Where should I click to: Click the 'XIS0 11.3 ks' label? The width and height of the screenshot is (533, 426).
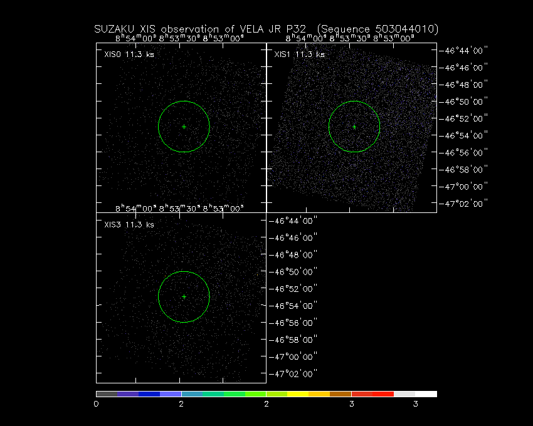(x=129, y=55)
